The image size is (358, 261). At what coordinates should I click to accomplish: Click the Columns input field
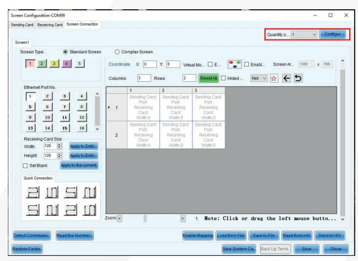coord(144,78)
